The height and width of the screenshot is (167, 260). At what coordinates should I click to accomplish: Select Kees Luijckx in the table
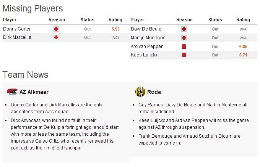(x=144, y=55)
